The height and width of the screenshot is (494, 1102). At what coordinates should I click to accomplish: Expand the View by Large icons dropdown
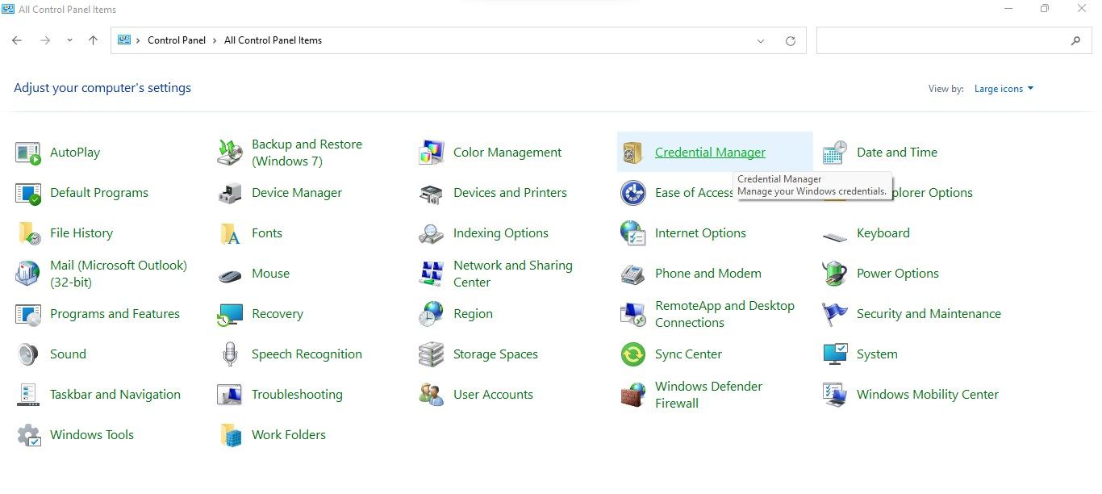pos(1004,89)
